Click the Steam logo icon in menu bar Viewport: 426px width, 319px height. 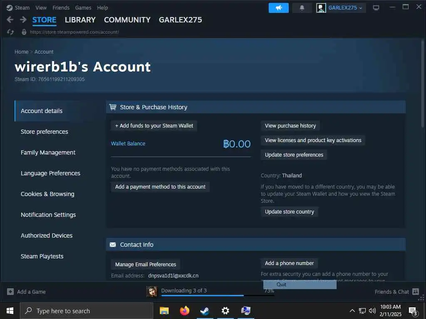point(10,8)
